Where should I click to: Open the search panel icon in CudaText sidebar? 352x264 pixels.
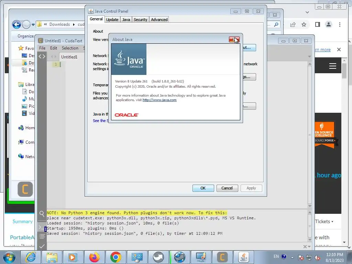pyautogui.click(x=42, y=214)
